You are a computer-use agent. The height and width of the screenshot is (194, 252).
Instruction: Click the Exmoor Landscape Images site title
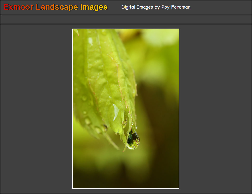point(55,7)
